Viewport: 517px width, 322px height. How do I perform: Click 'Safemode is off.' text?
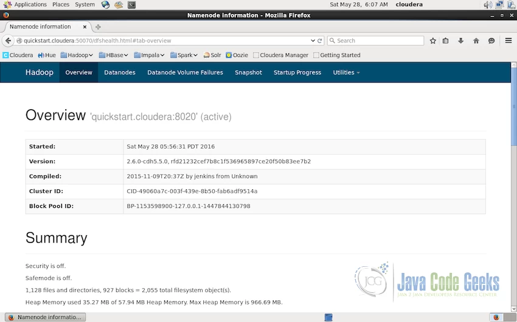coord(49,278)
